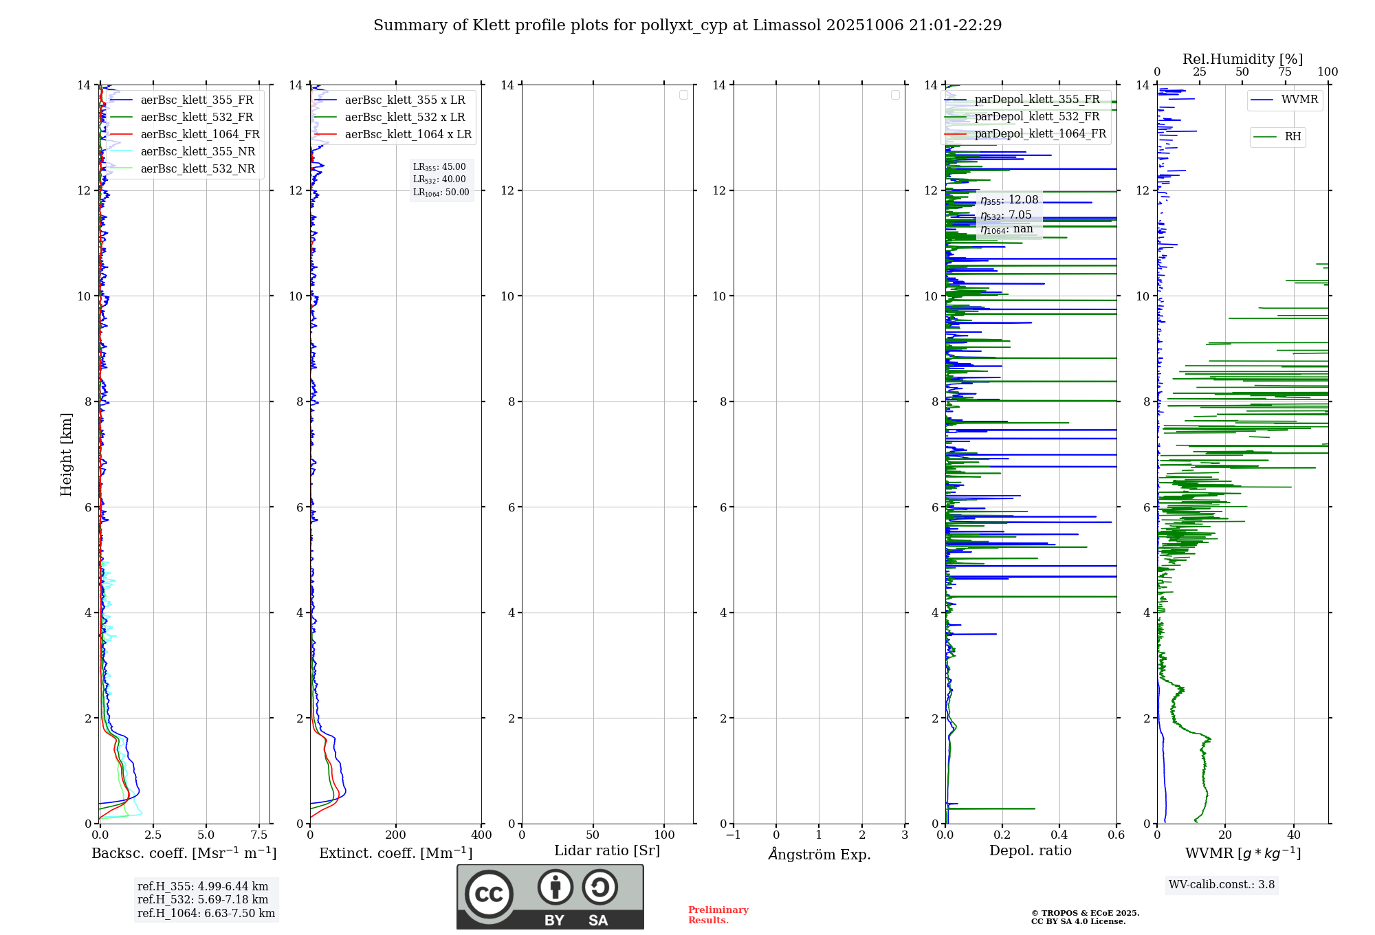
Task: Select the RH legend entry
Action: point(1292,137)
